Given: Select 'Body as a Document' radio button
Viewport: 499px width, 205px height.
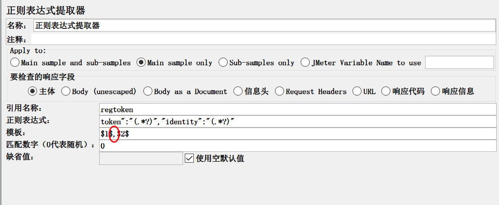Looking at the screenshot, I should coord(147,91).
